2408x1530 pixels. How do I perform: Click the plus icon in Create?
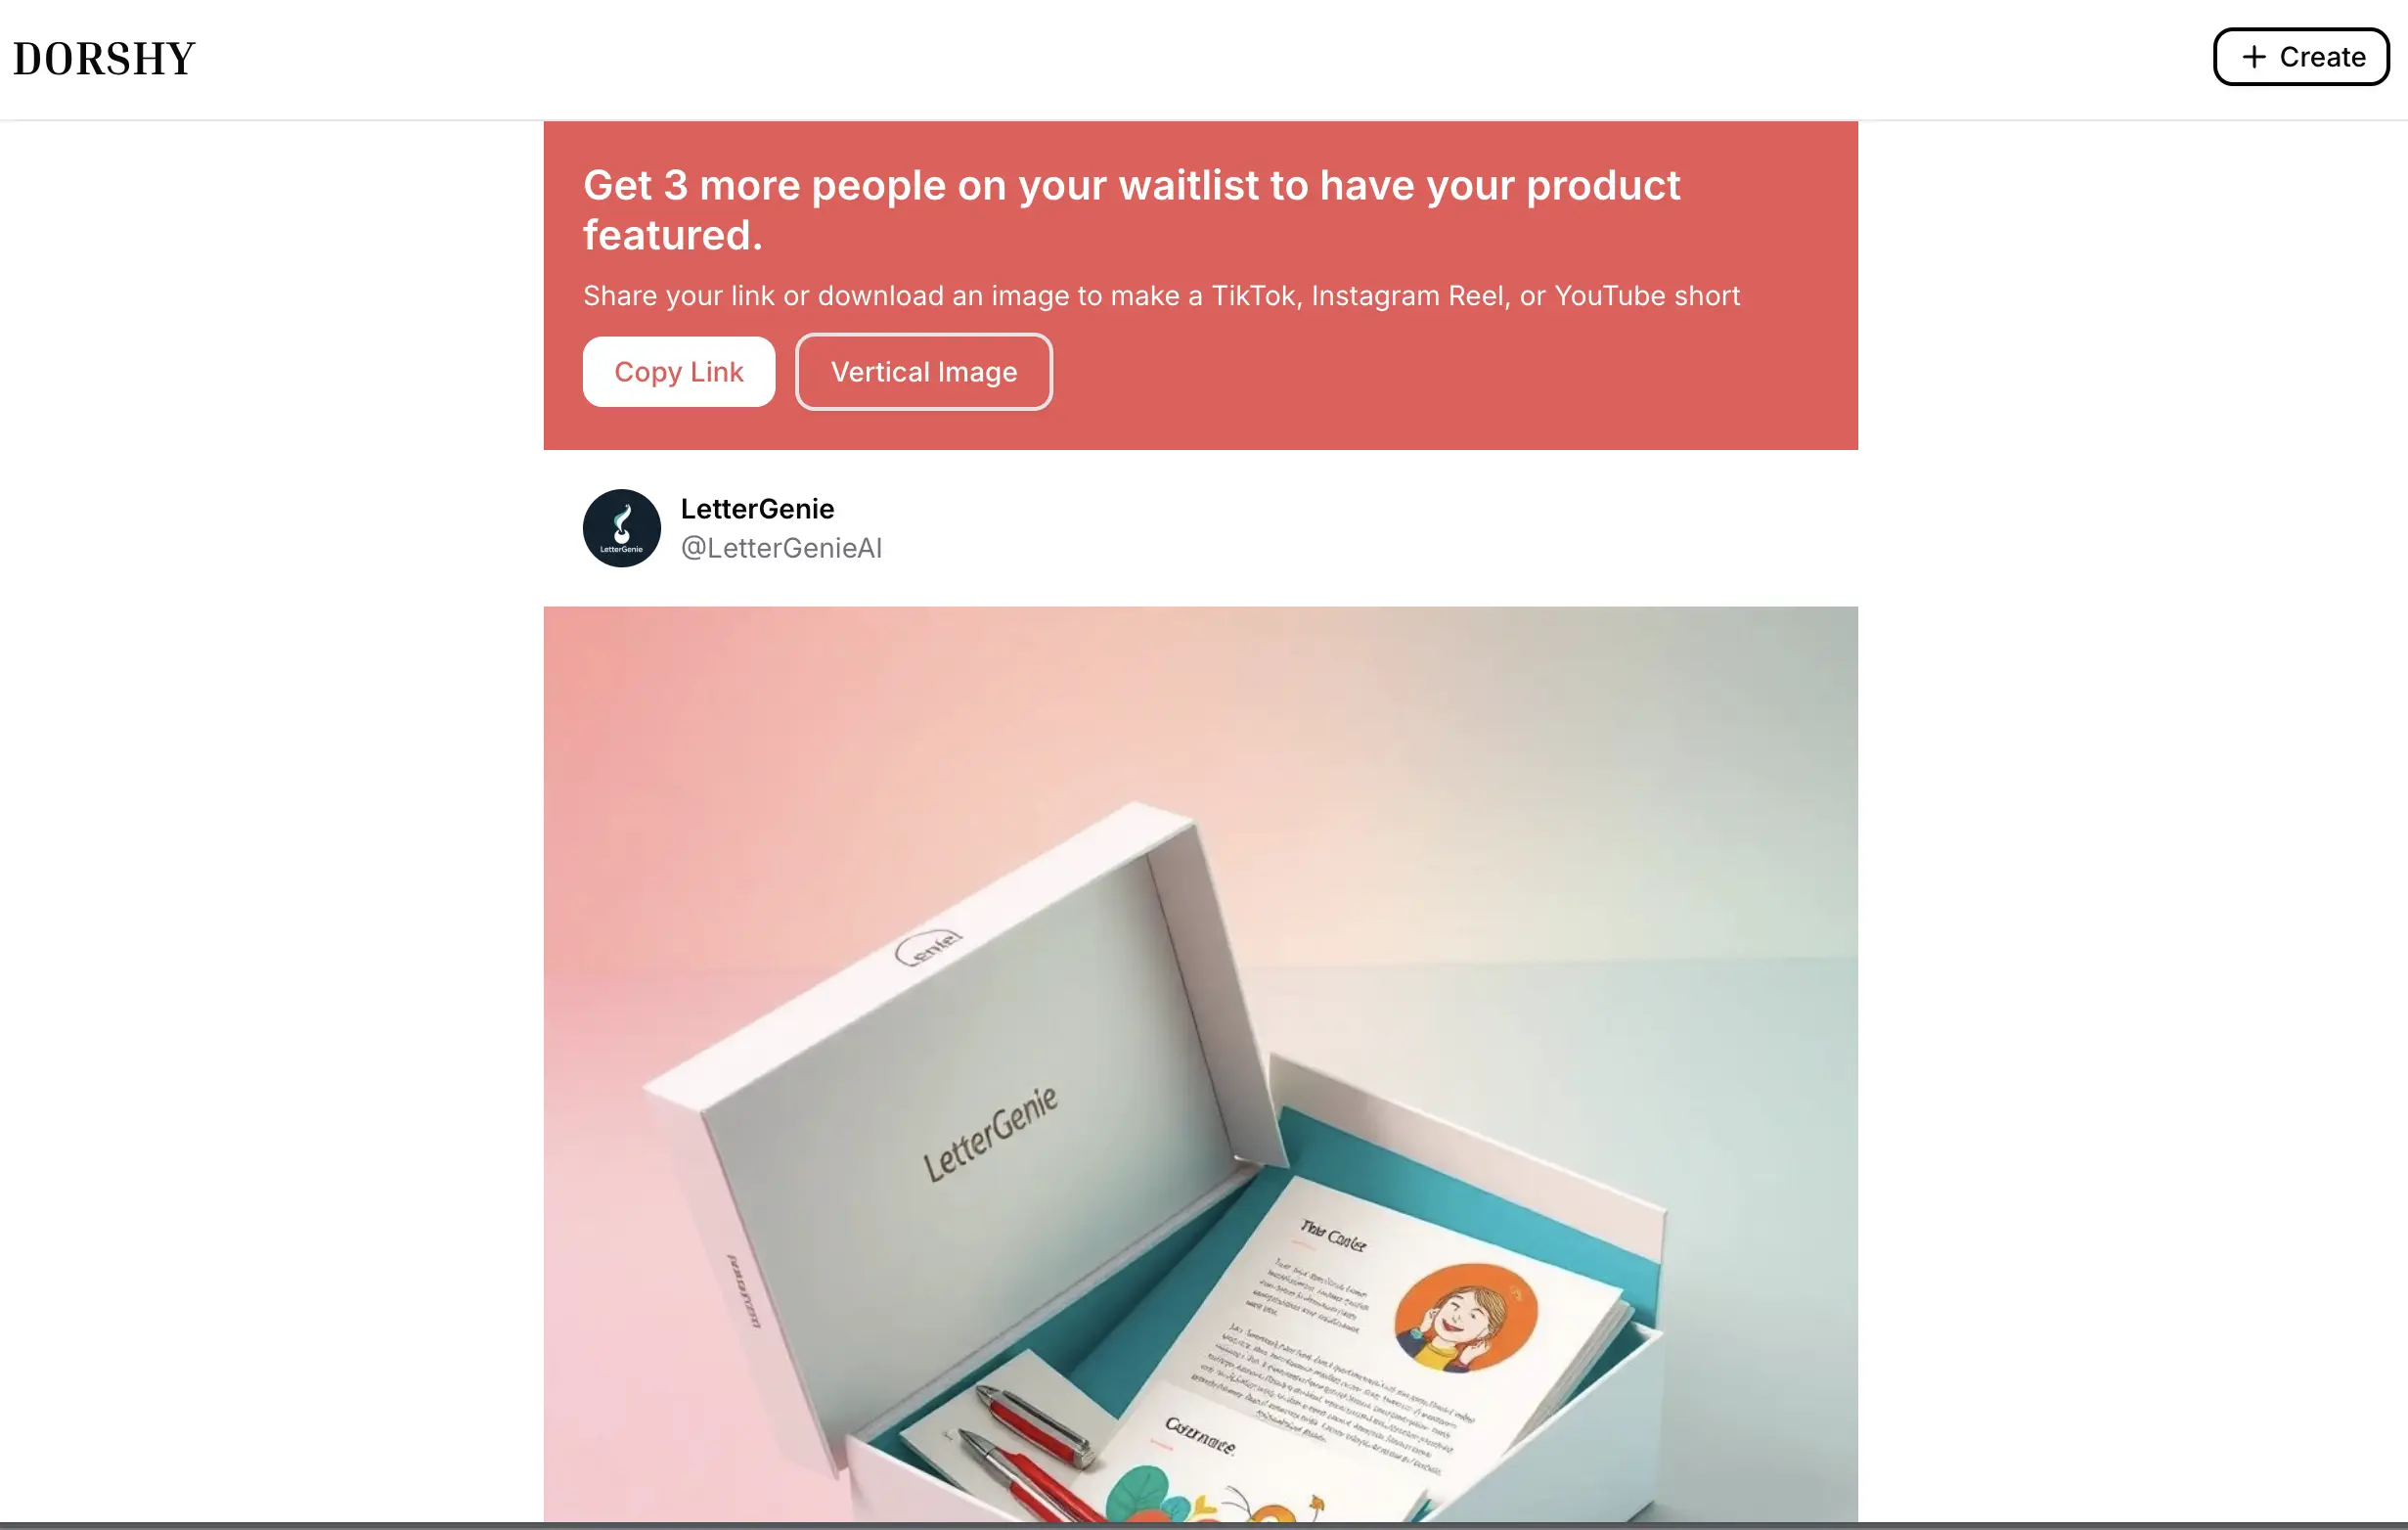(2254, 57)
